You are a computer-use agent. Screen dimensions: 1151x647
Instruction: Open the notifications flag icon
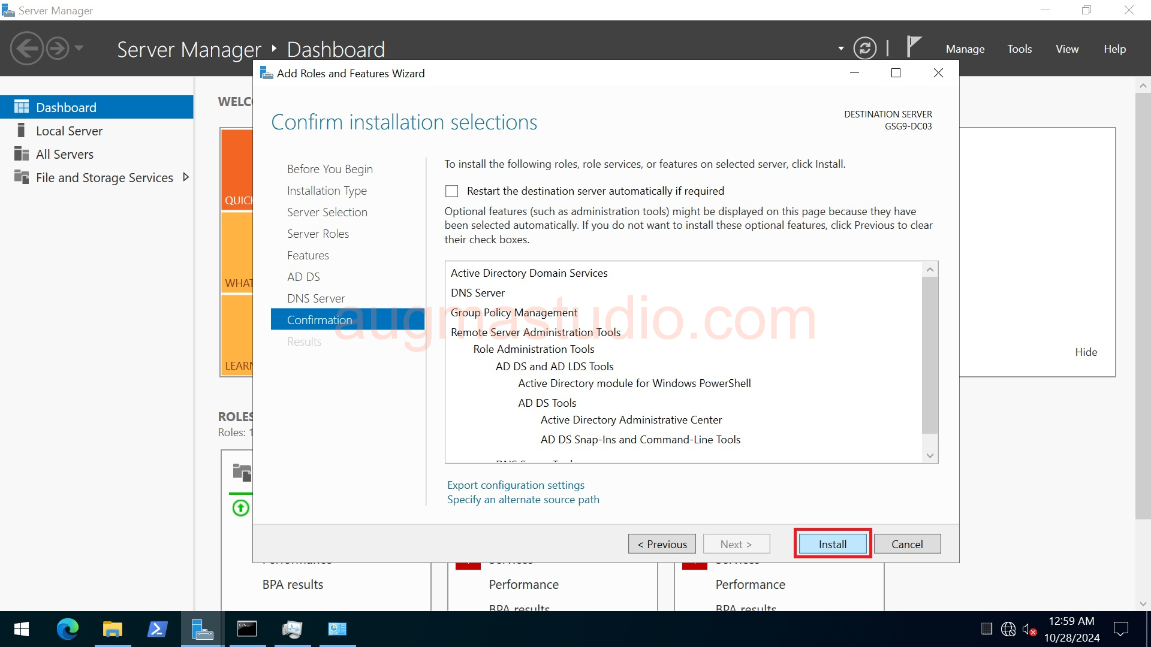tap(914, 47)
